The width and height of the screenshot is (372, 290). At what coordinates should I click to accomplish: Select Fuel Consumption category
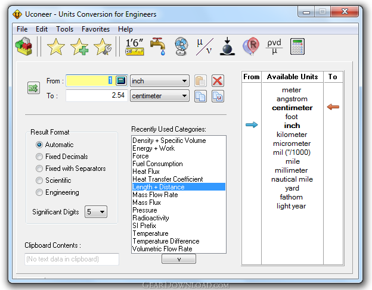179,164
